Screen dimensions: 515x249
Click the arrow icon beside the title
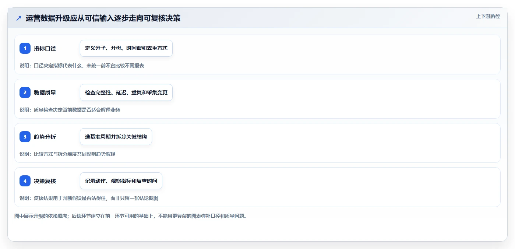click(19, 18)
